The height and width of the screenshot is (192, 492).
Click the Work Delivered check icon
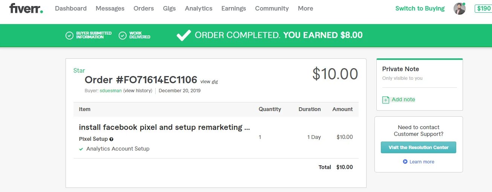click(x=122, y=36)
